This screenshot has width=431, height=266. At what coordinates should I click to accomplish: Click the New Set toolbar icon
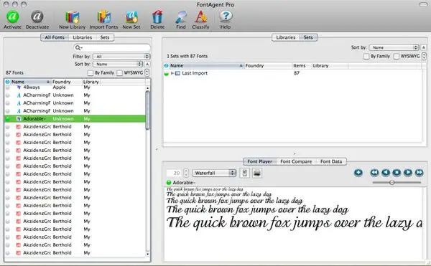coord(131,17)
